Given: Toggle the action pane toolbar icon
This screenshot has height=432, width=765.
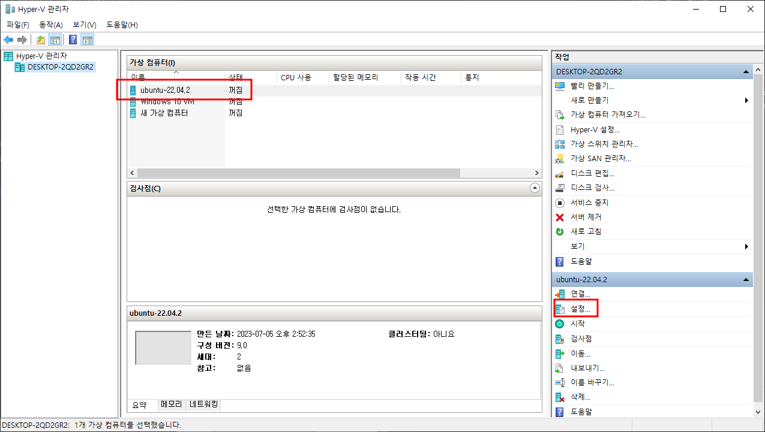Looking at the screenshot, I should click(x=88, y=40).
